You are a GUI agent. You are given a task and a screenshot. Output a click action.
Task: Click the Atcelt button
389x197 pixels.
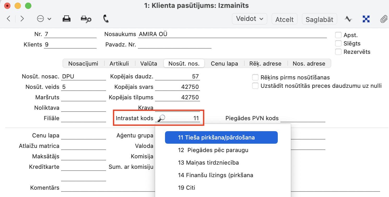(x=284, y=19)
